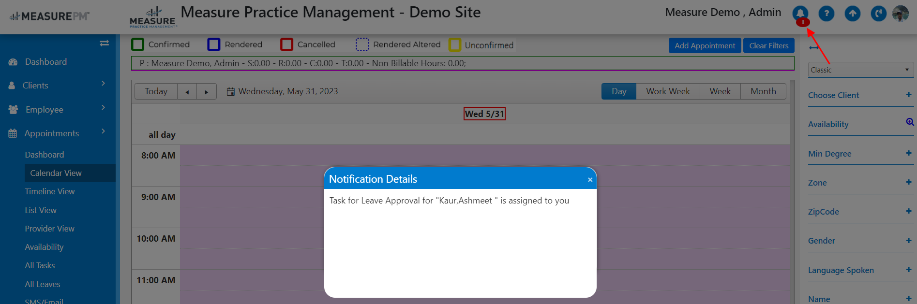This screenshot has height=304, width=917.
Task: Open Appointments Dashboard submenu item
Action: coord(45,155)
